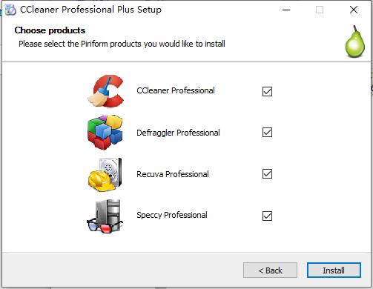This screenshot has width=373, height=289.
Task: Start installation with the Install button
Action: click(334, 270)
